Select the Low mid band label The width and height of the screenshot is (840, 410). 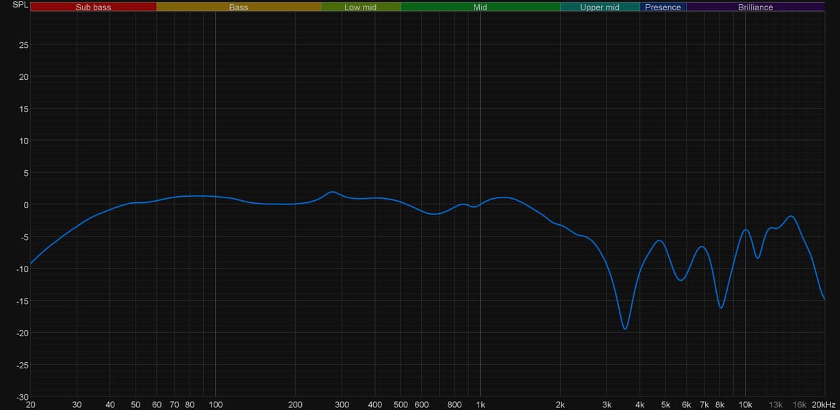(x=361, y=7)
